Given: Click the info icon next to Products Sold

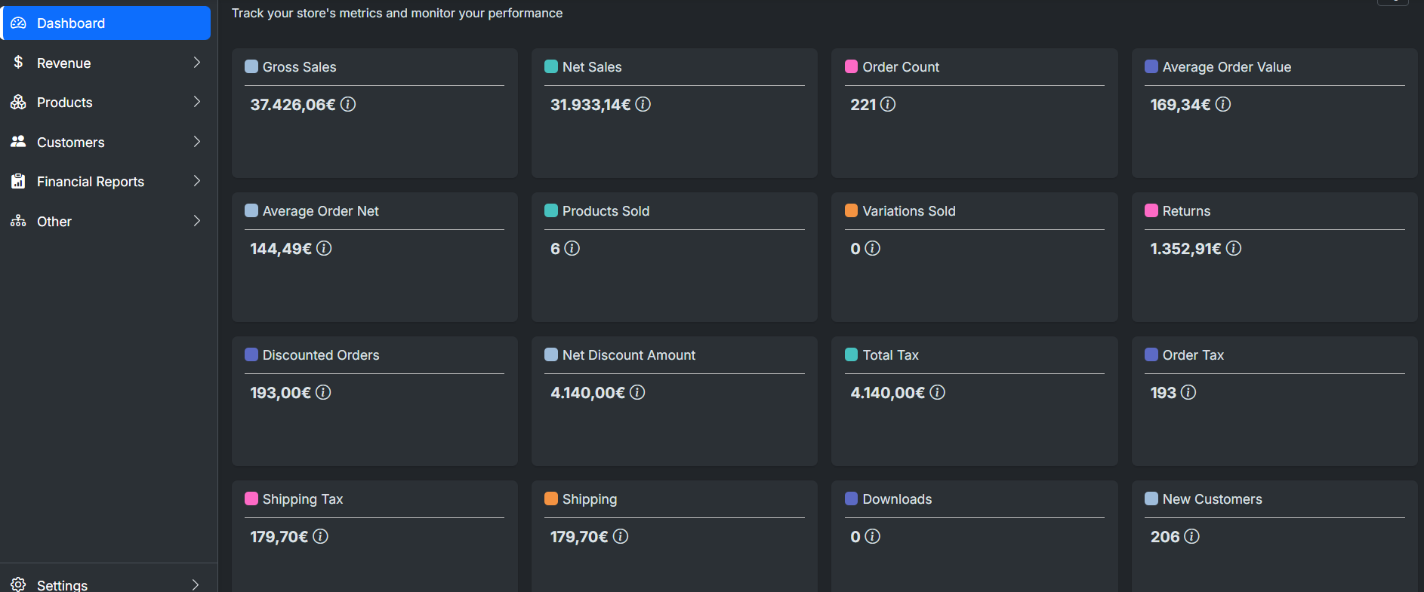Looking at the screenshot, I should (x=572, y=248).
